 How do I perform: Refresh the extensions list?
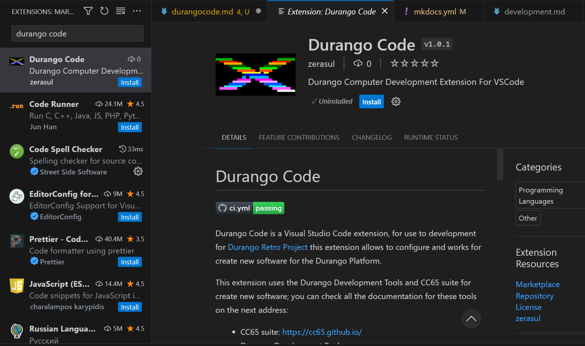(x=104, y=11)
